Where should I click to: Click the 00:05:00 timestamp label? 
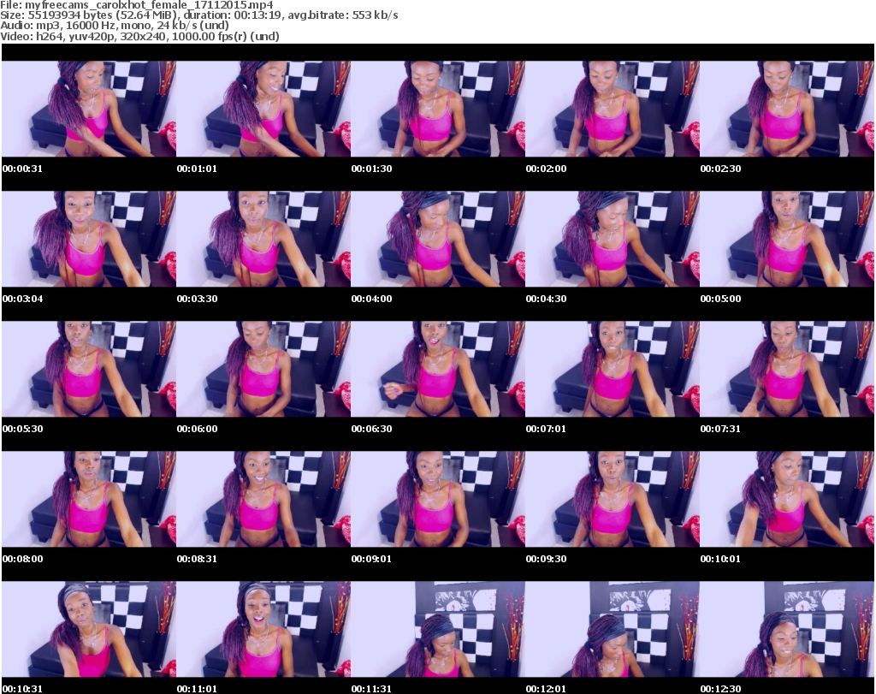click(x=720, y=299)
